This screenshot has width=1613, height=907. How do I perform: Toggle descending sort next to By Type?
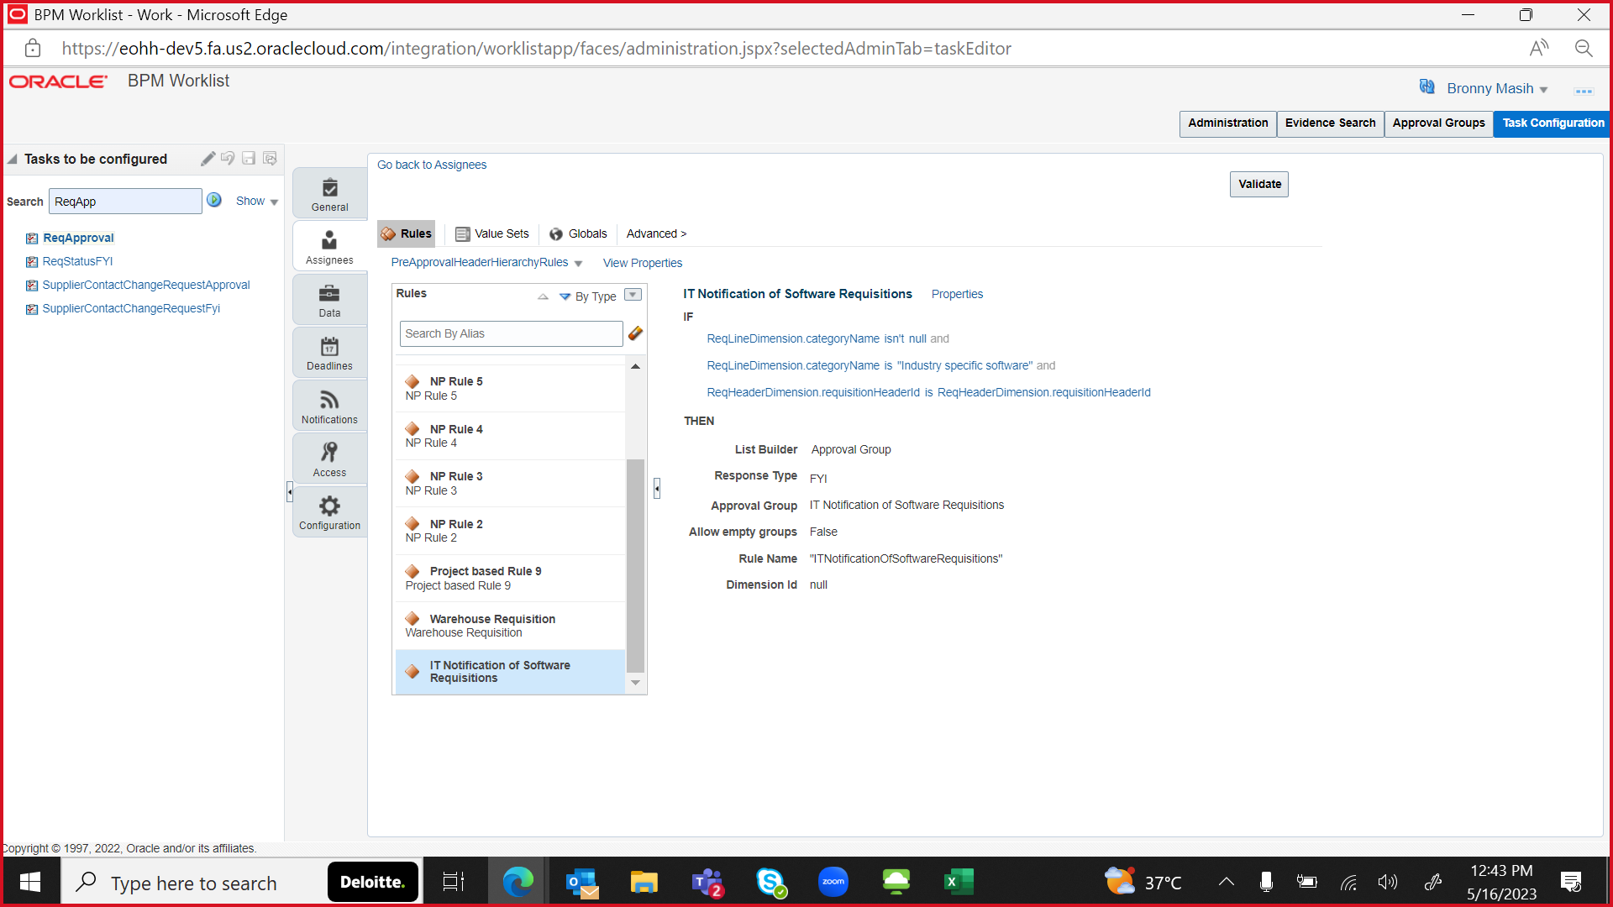coord(565,296)
